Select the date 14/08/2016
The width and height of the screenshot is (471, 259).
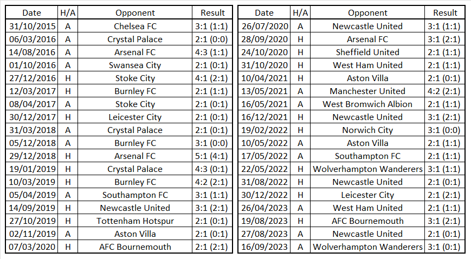tap(31, 52)
